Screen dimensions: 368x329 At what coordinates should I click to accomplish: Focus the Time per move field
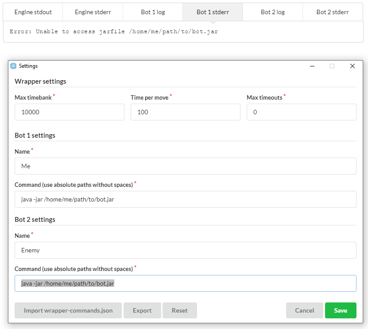186,112
